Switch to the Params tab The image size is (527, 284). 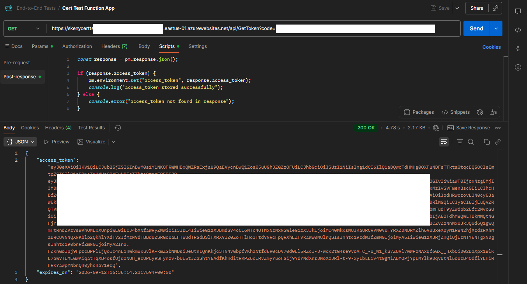coord(42,46)
